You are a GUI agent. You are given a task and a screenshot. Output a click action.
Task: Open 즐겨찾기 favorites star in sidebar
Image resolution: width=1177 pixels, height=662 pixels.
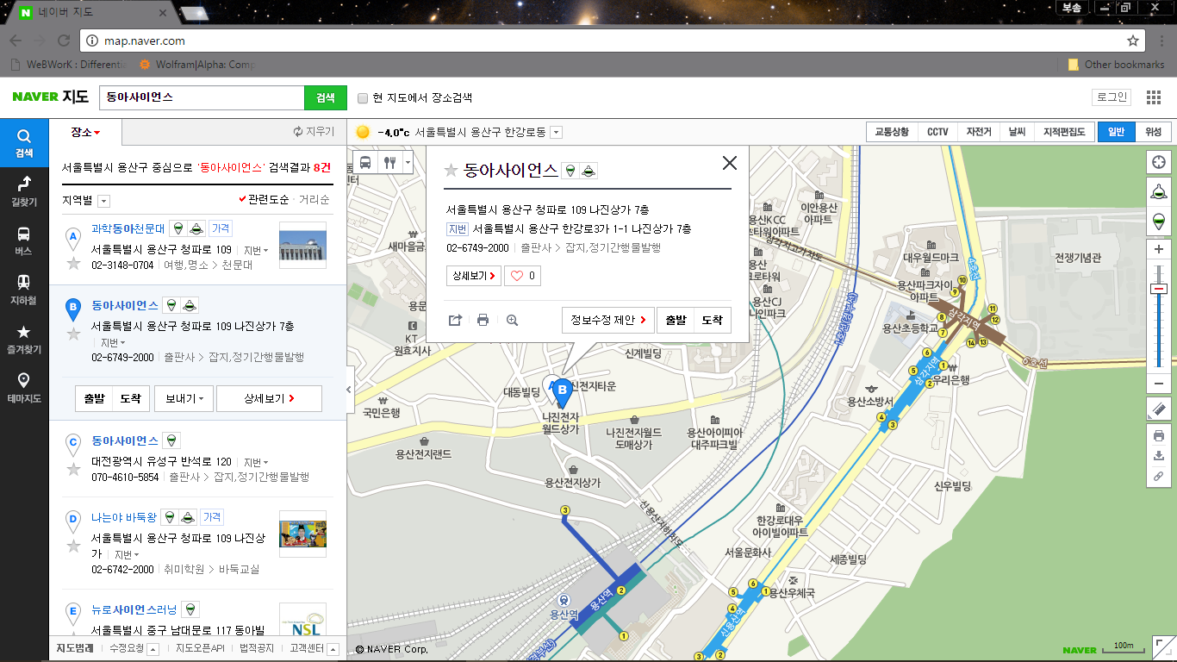pos(24,338)
